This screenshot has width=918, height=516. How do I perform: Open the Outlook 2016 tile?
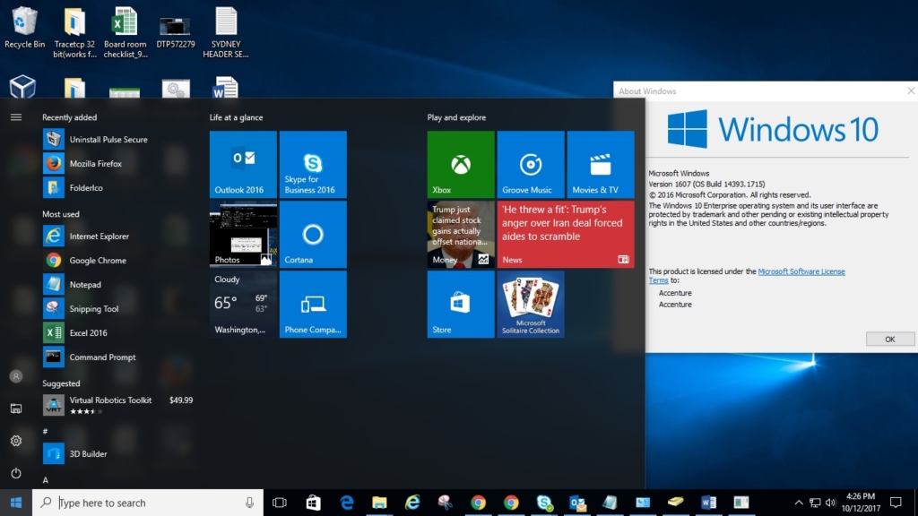pyautogui.click(x=242, y=164)
